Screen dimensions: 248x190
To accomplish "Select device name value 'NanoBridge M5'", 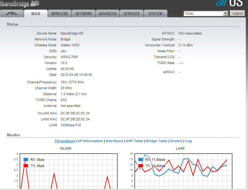I will click(72, 33).
